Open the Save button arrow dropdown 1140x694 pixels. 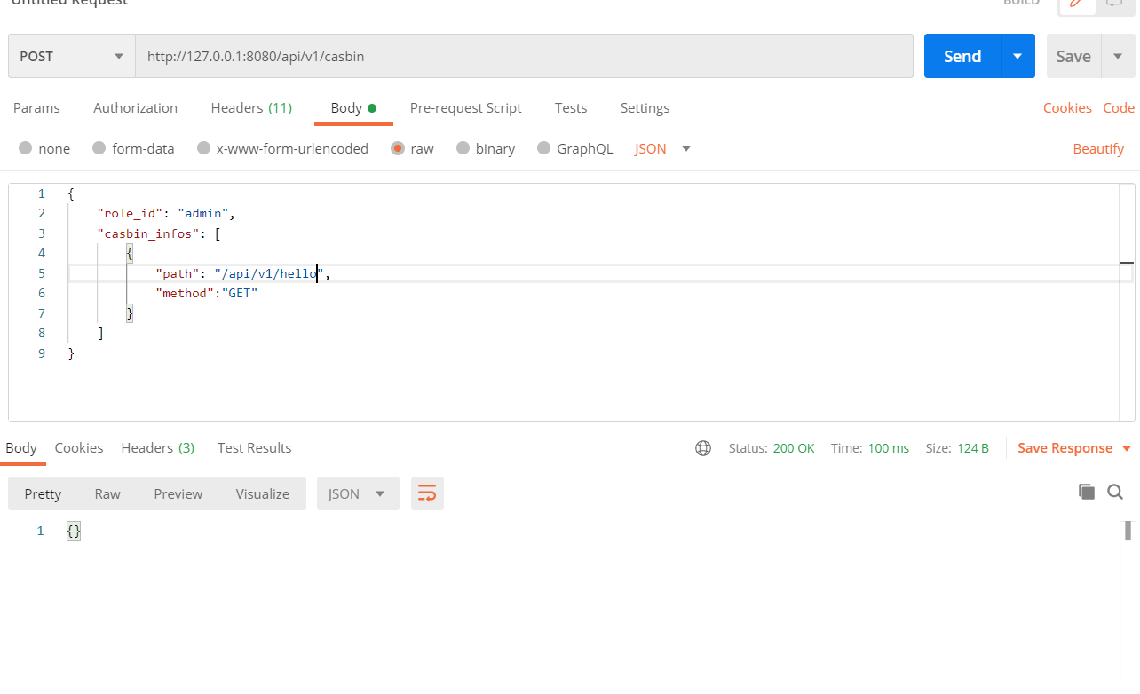1117,56
